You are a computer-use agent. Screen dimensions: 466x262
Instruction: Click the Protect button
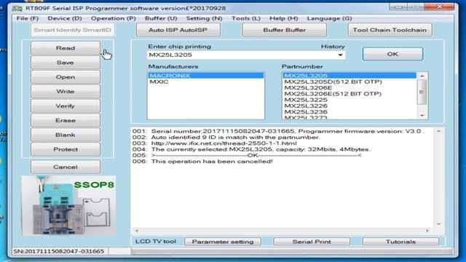coord(66,149)
